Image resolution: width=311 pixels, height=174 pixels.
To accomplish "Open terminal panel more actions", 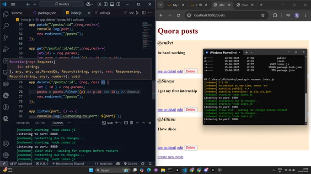I will click(138, 123).
